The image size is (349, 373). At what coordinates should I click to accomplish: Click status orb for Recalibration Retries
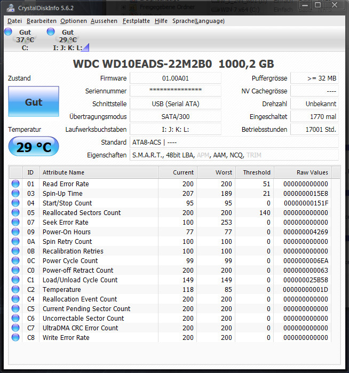tap(15, 251)
